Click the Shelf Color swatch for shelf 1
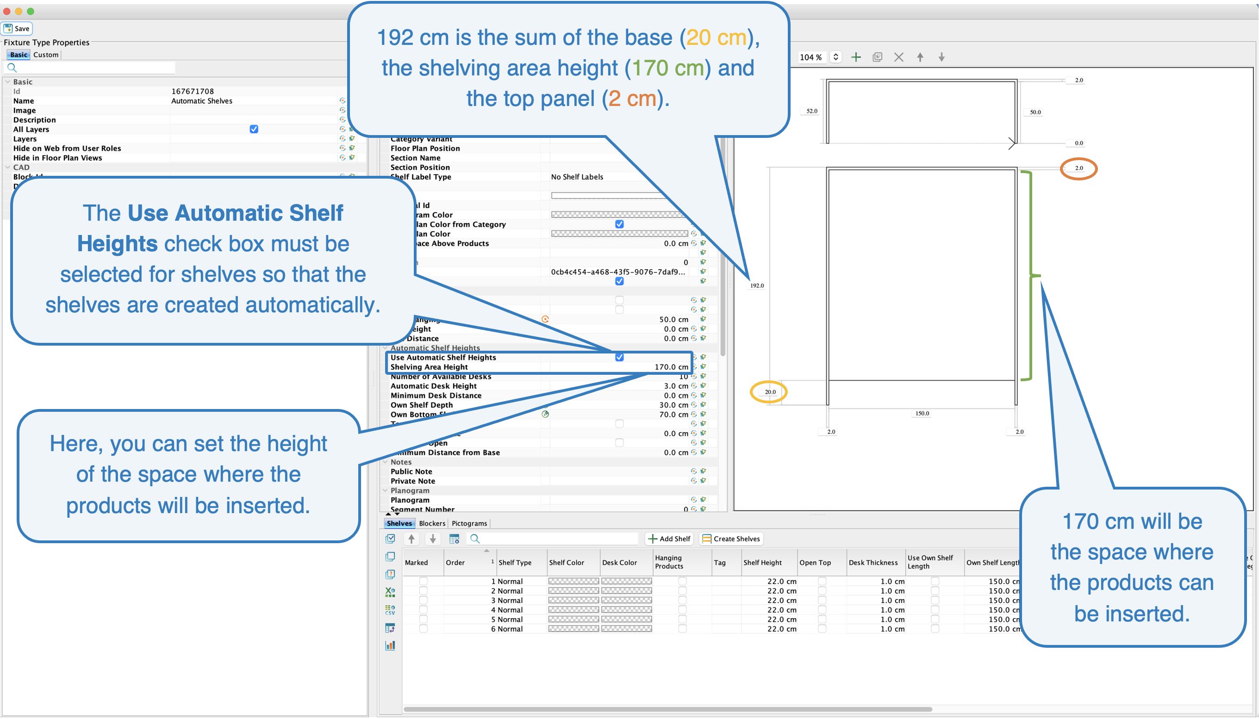Image resolution: width=1259 pixels, height=719 pixels. 573,581
